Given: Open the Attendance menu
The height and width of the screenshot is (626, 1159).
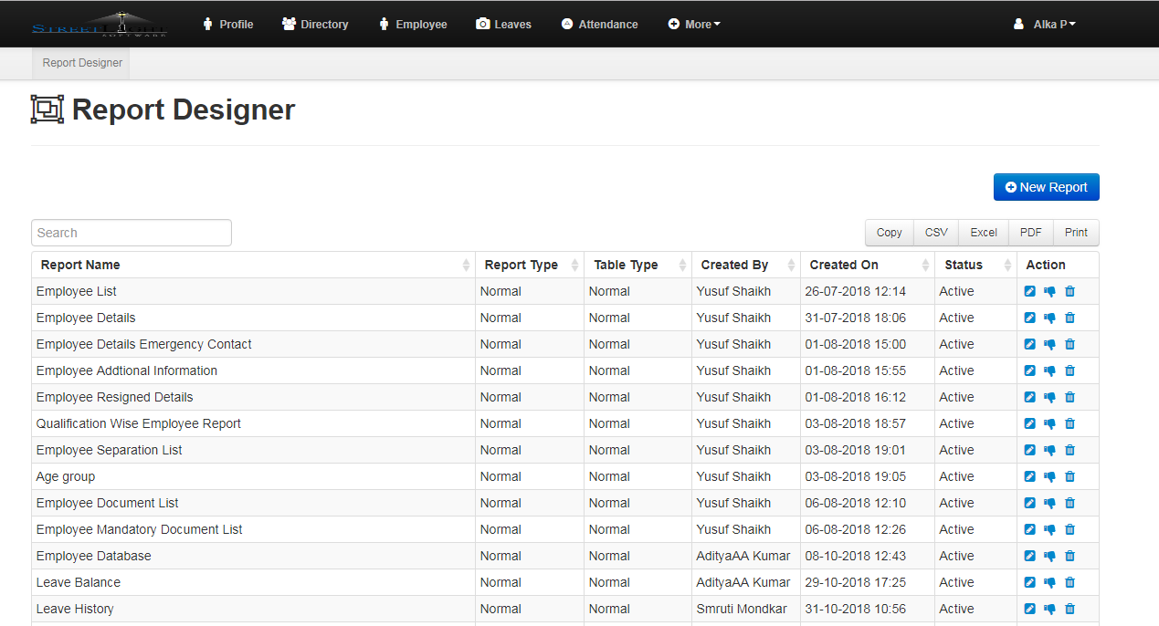Looking at the screenshot, I should point(599,25).
